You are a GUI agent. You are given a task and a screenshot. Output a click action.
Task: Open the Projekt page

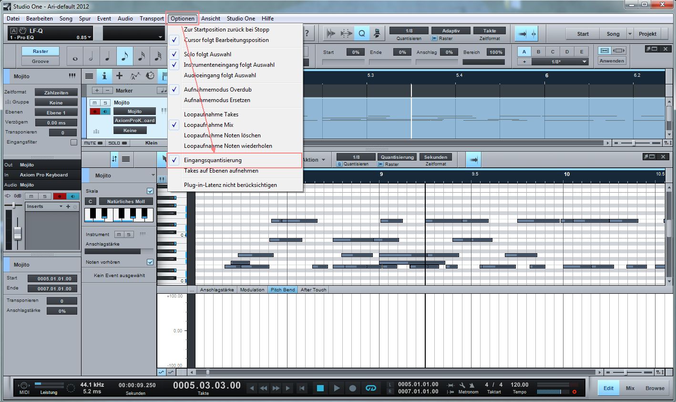coord(647,34)
